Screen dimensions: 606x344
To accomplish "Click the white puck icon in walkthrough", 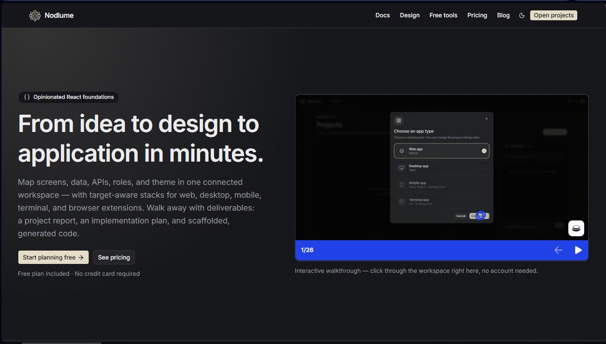I will tap(576, 228).
